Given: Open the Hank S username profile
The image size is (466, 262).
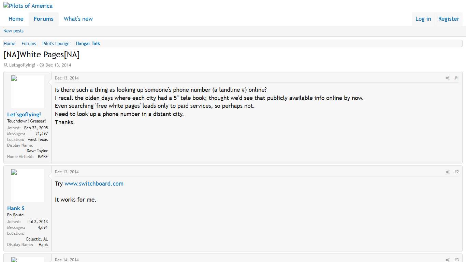Looking at the screenshot, I should [16, 208].
